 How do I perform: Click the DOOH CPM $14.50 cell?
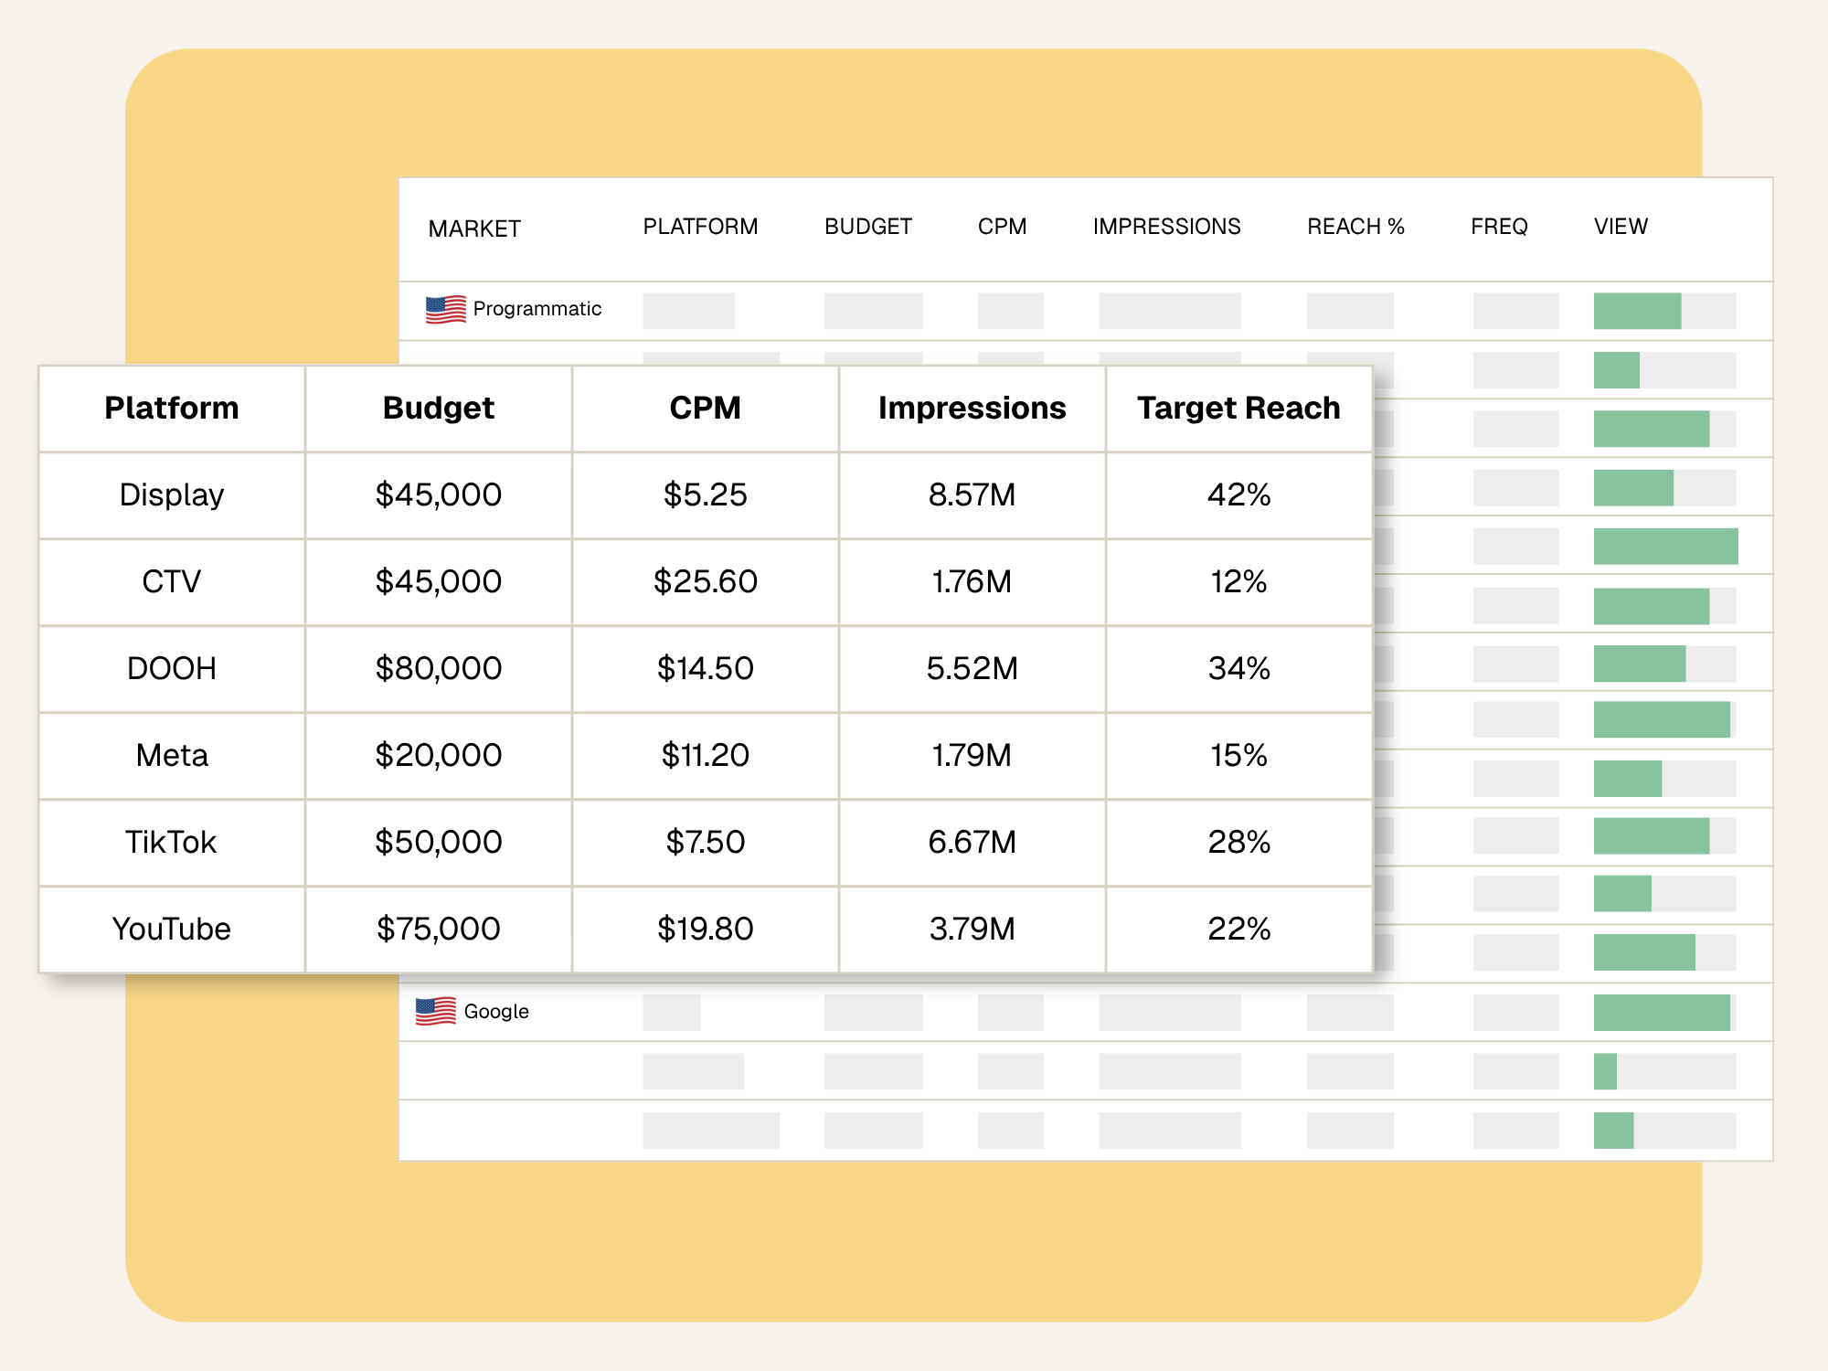(705, 668)
